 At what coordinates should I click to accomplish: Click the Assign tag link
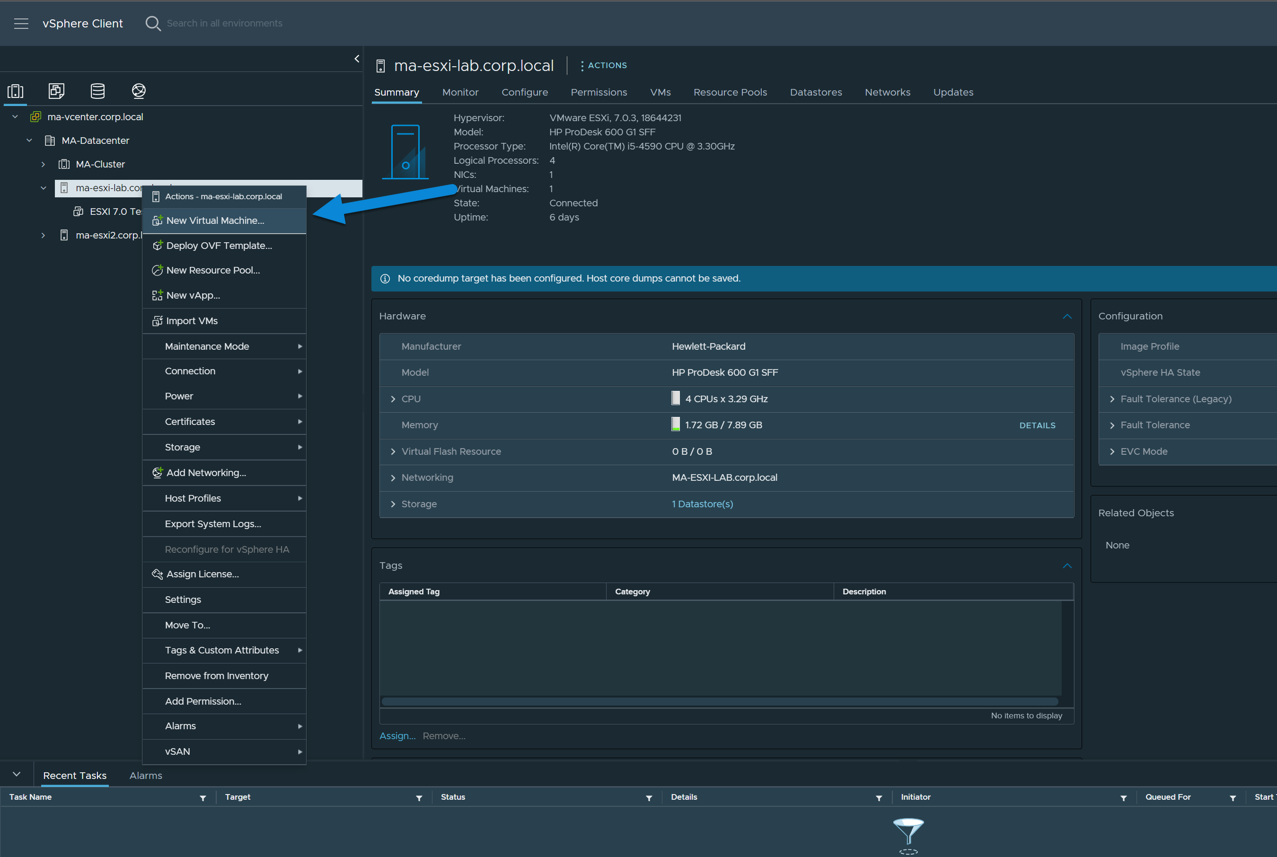397,736
